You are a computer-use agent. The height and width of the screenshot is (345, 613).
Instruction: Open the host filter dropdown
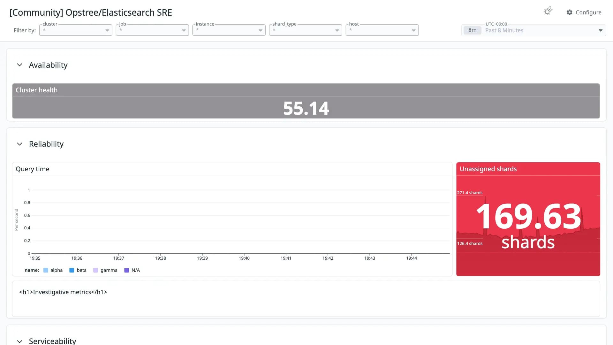(x=382, y=30)
